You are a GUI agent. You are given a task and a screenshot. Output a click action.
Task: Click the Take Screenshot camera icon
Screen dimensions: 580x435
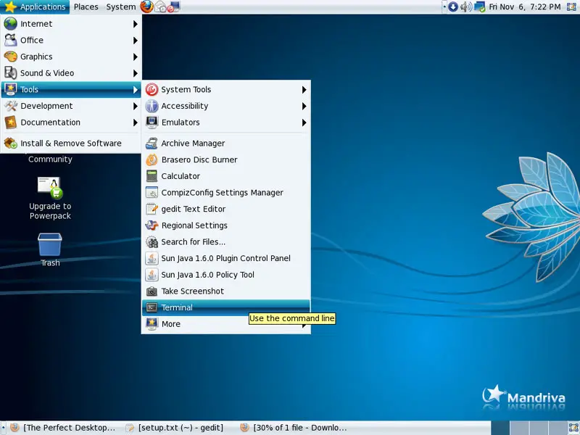click(152, 291)
